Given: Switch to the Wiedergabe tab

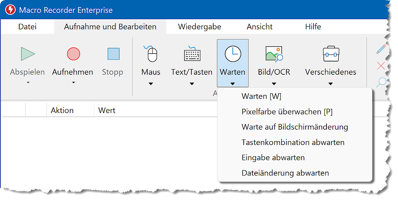Looking at the screenshot, I should tap(199, 27).
